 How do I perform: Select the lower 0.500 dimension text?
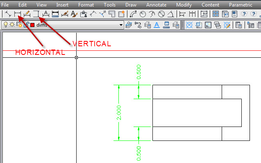click(138, 153)
